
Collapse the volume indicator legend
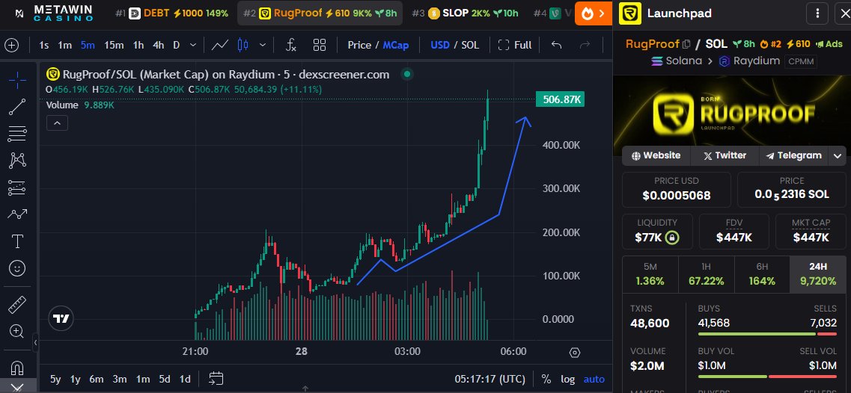pos(57,123)
